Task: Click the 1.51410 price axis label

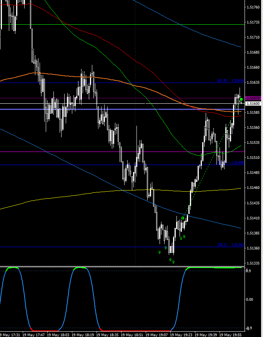Action: (253, 218)
